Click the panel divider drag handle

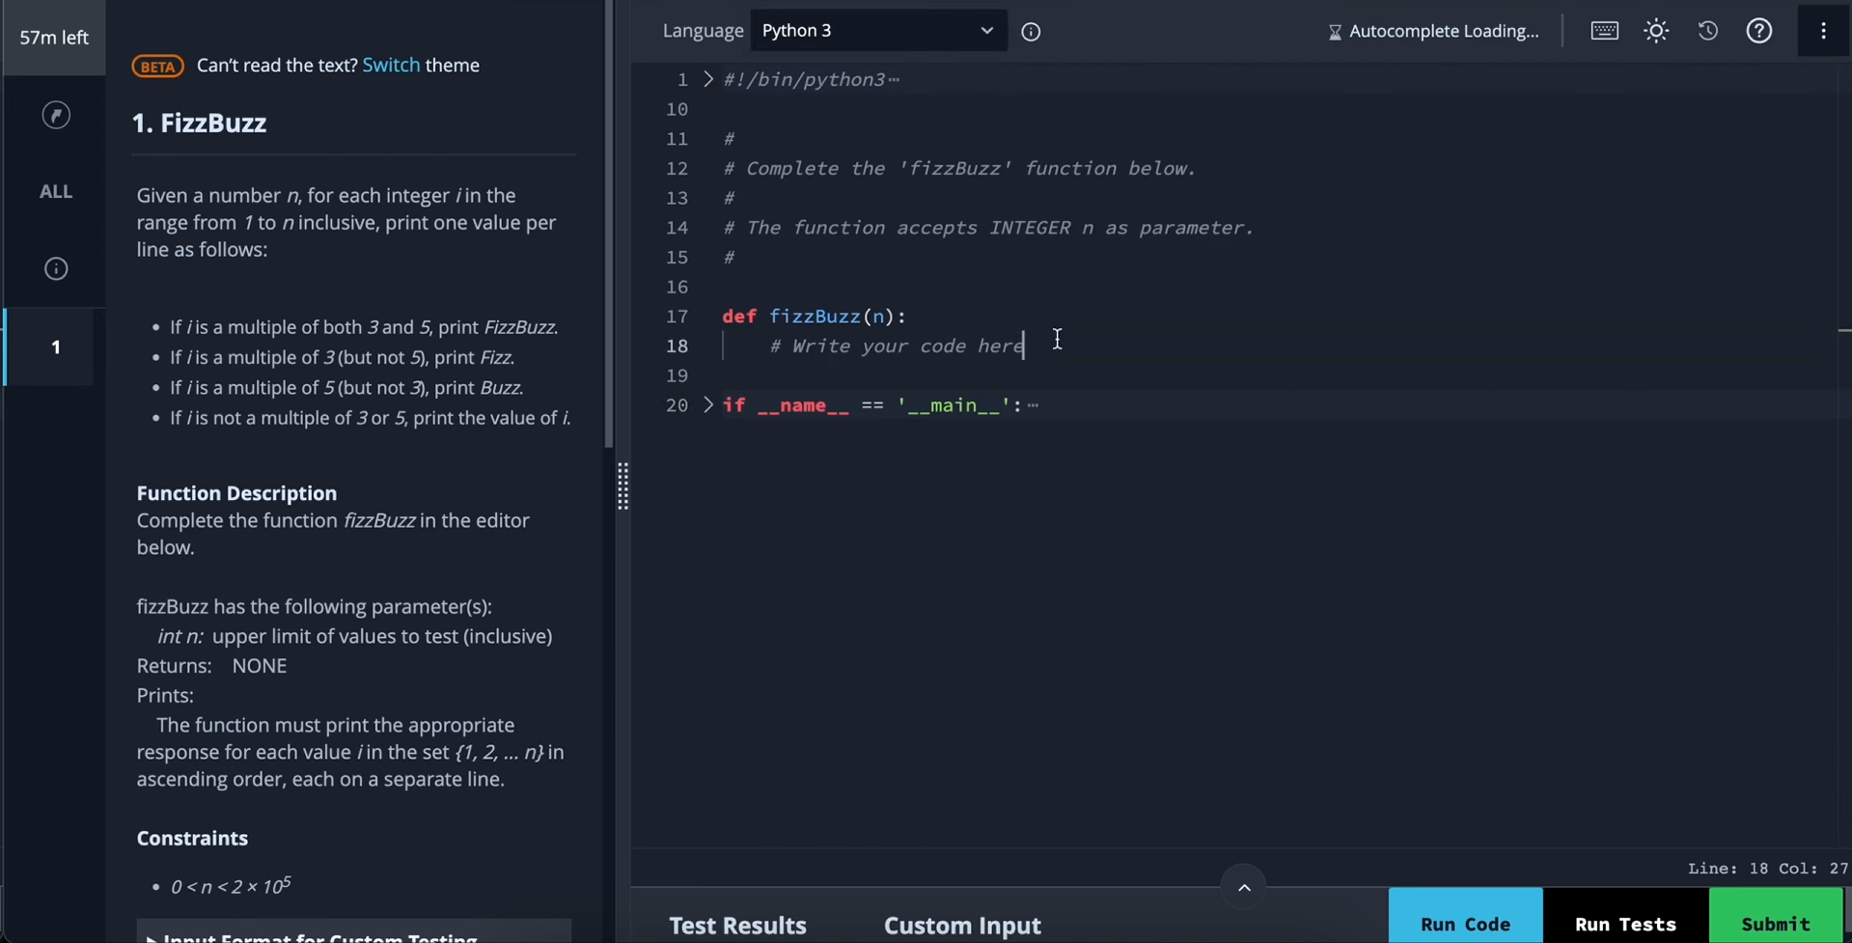pos(622,485)
